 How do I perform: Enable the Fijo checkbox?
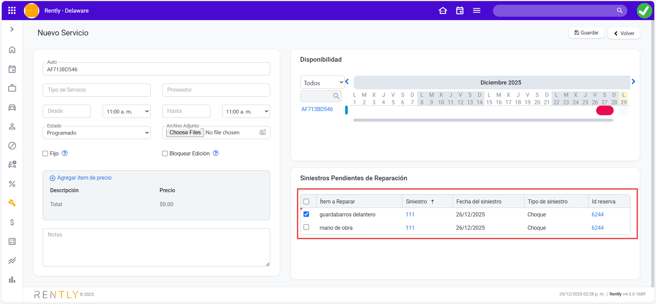coord(45,153)
